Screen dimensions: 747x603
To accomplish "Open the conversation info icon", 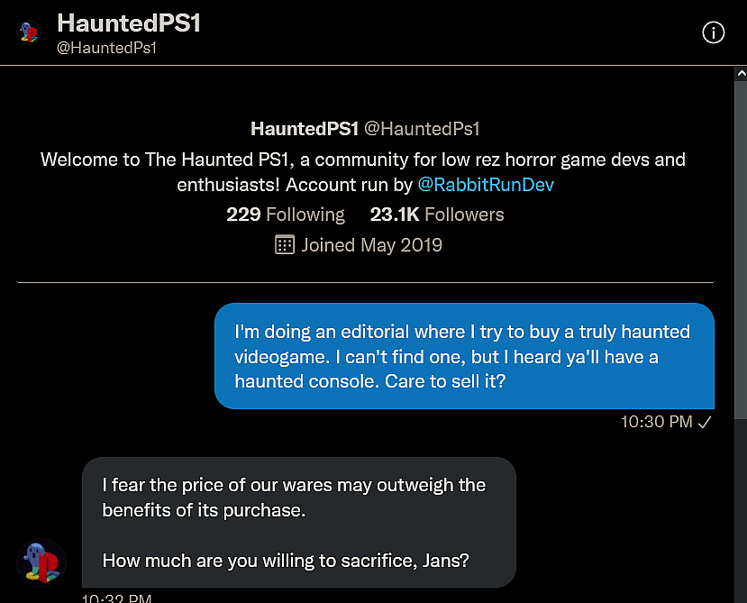I will pos(713,33).
